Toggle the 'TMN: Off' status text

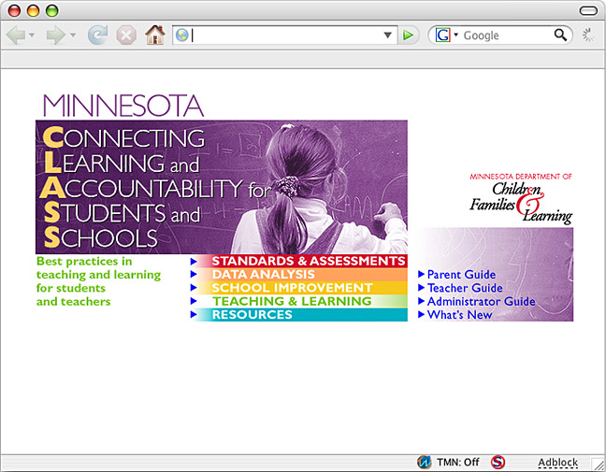pos(458,463)
